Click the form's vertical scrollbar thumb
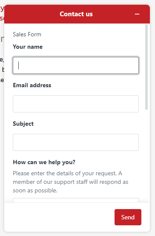Screen dimensions: 155x236 pos(146,67)
